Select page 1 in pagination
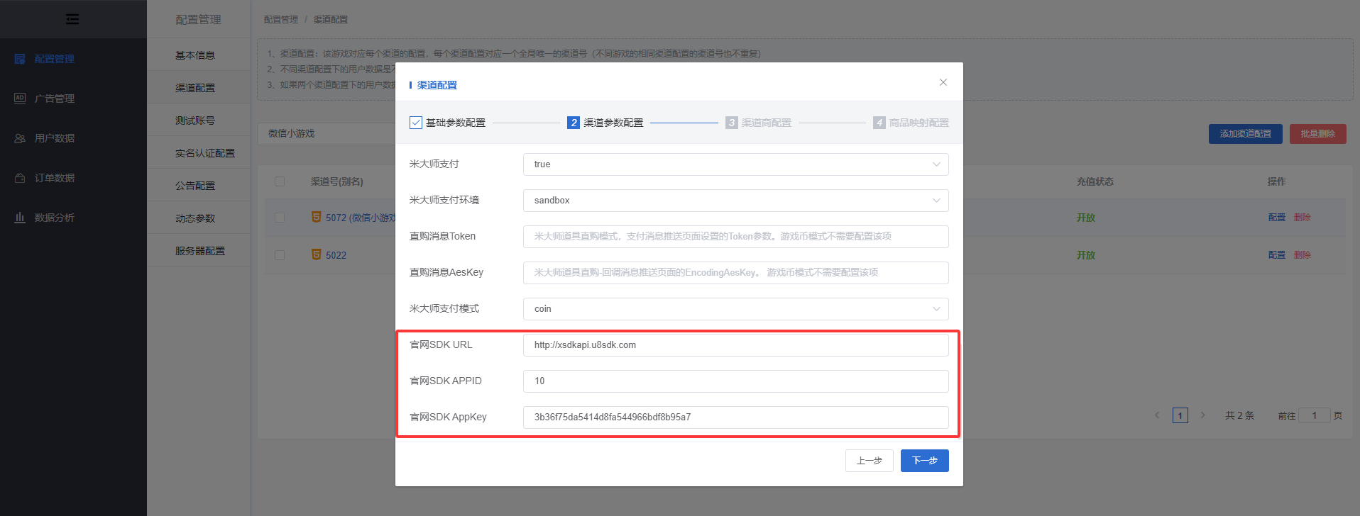This screenshot has height=516, width=1360. click(x=1180, y=415)
